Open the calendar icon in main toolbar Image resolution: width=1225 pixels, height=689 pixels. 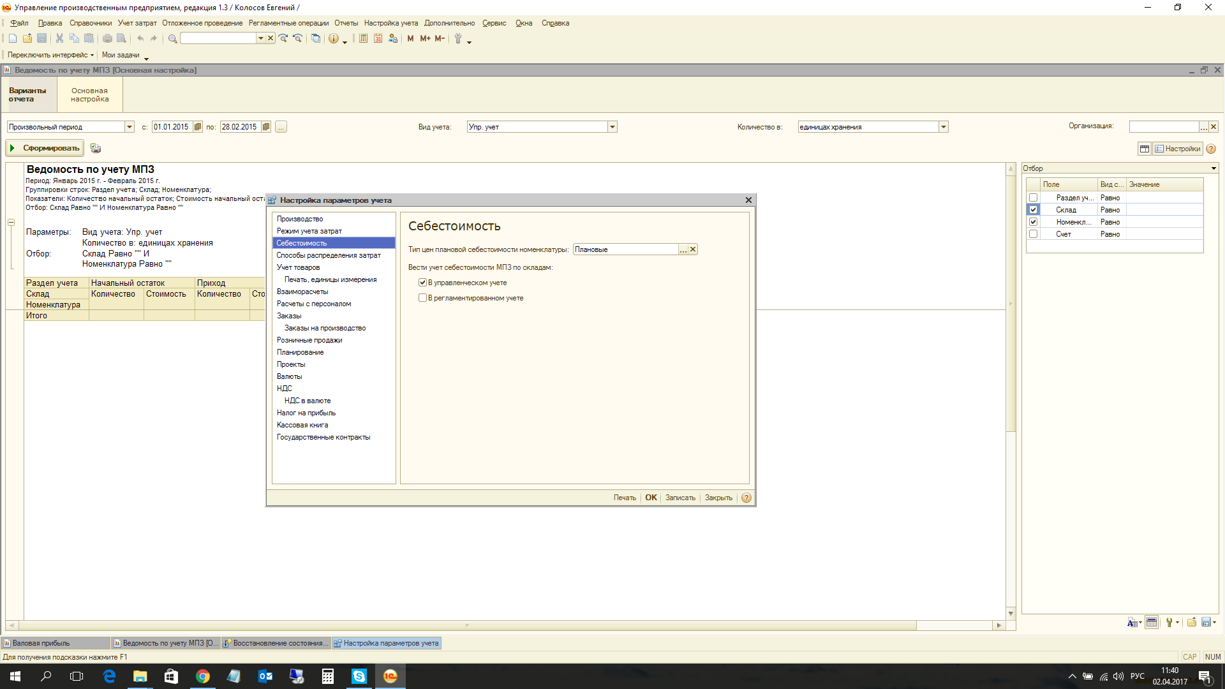pyautogui.click(x=378, y=39)
